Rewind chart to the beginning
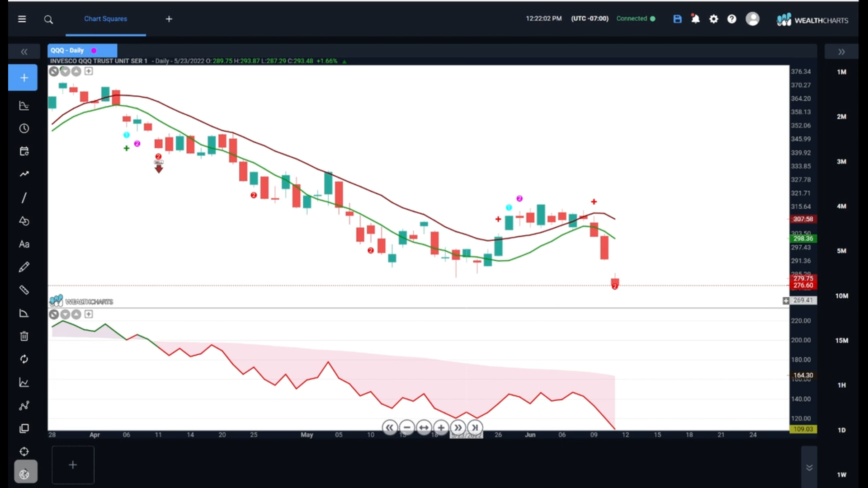Image resolution: width=868 pixels, height=488 pixels. tap(390, 427)
